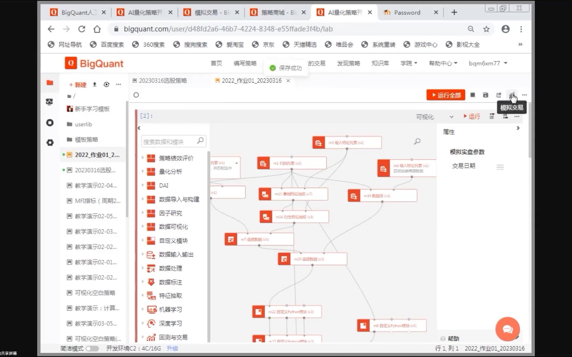Open the 百度搜索 bookmark
572x357 pixels.
107,45
